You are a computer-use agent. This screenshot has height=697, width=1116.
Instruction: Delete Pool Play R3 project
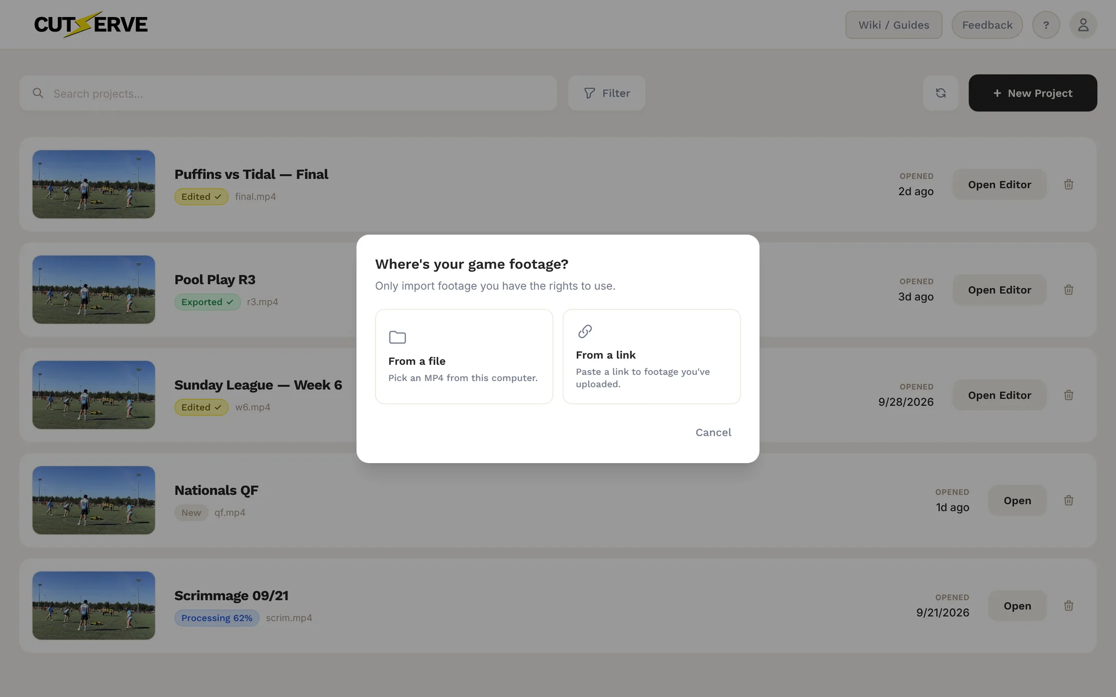[1068, 290]
